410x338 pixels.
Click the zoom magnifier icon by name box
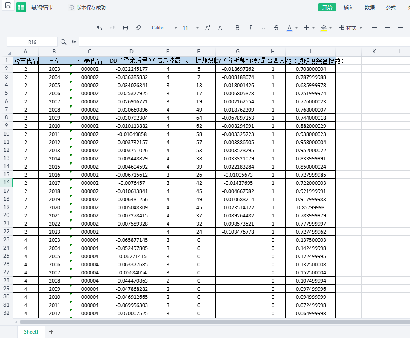tap(64, 42)
